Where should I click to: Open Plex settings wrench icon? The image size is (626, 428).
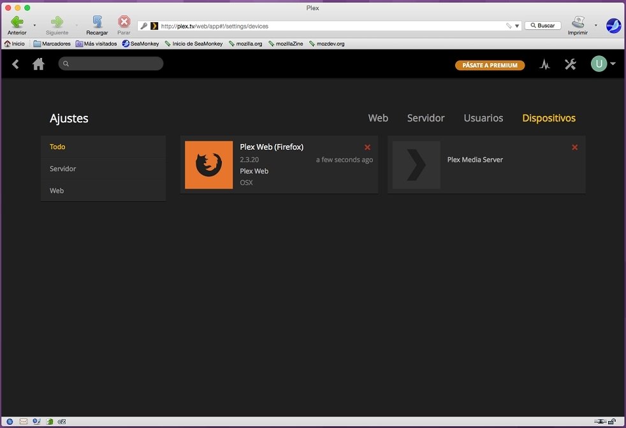point(571,64)
